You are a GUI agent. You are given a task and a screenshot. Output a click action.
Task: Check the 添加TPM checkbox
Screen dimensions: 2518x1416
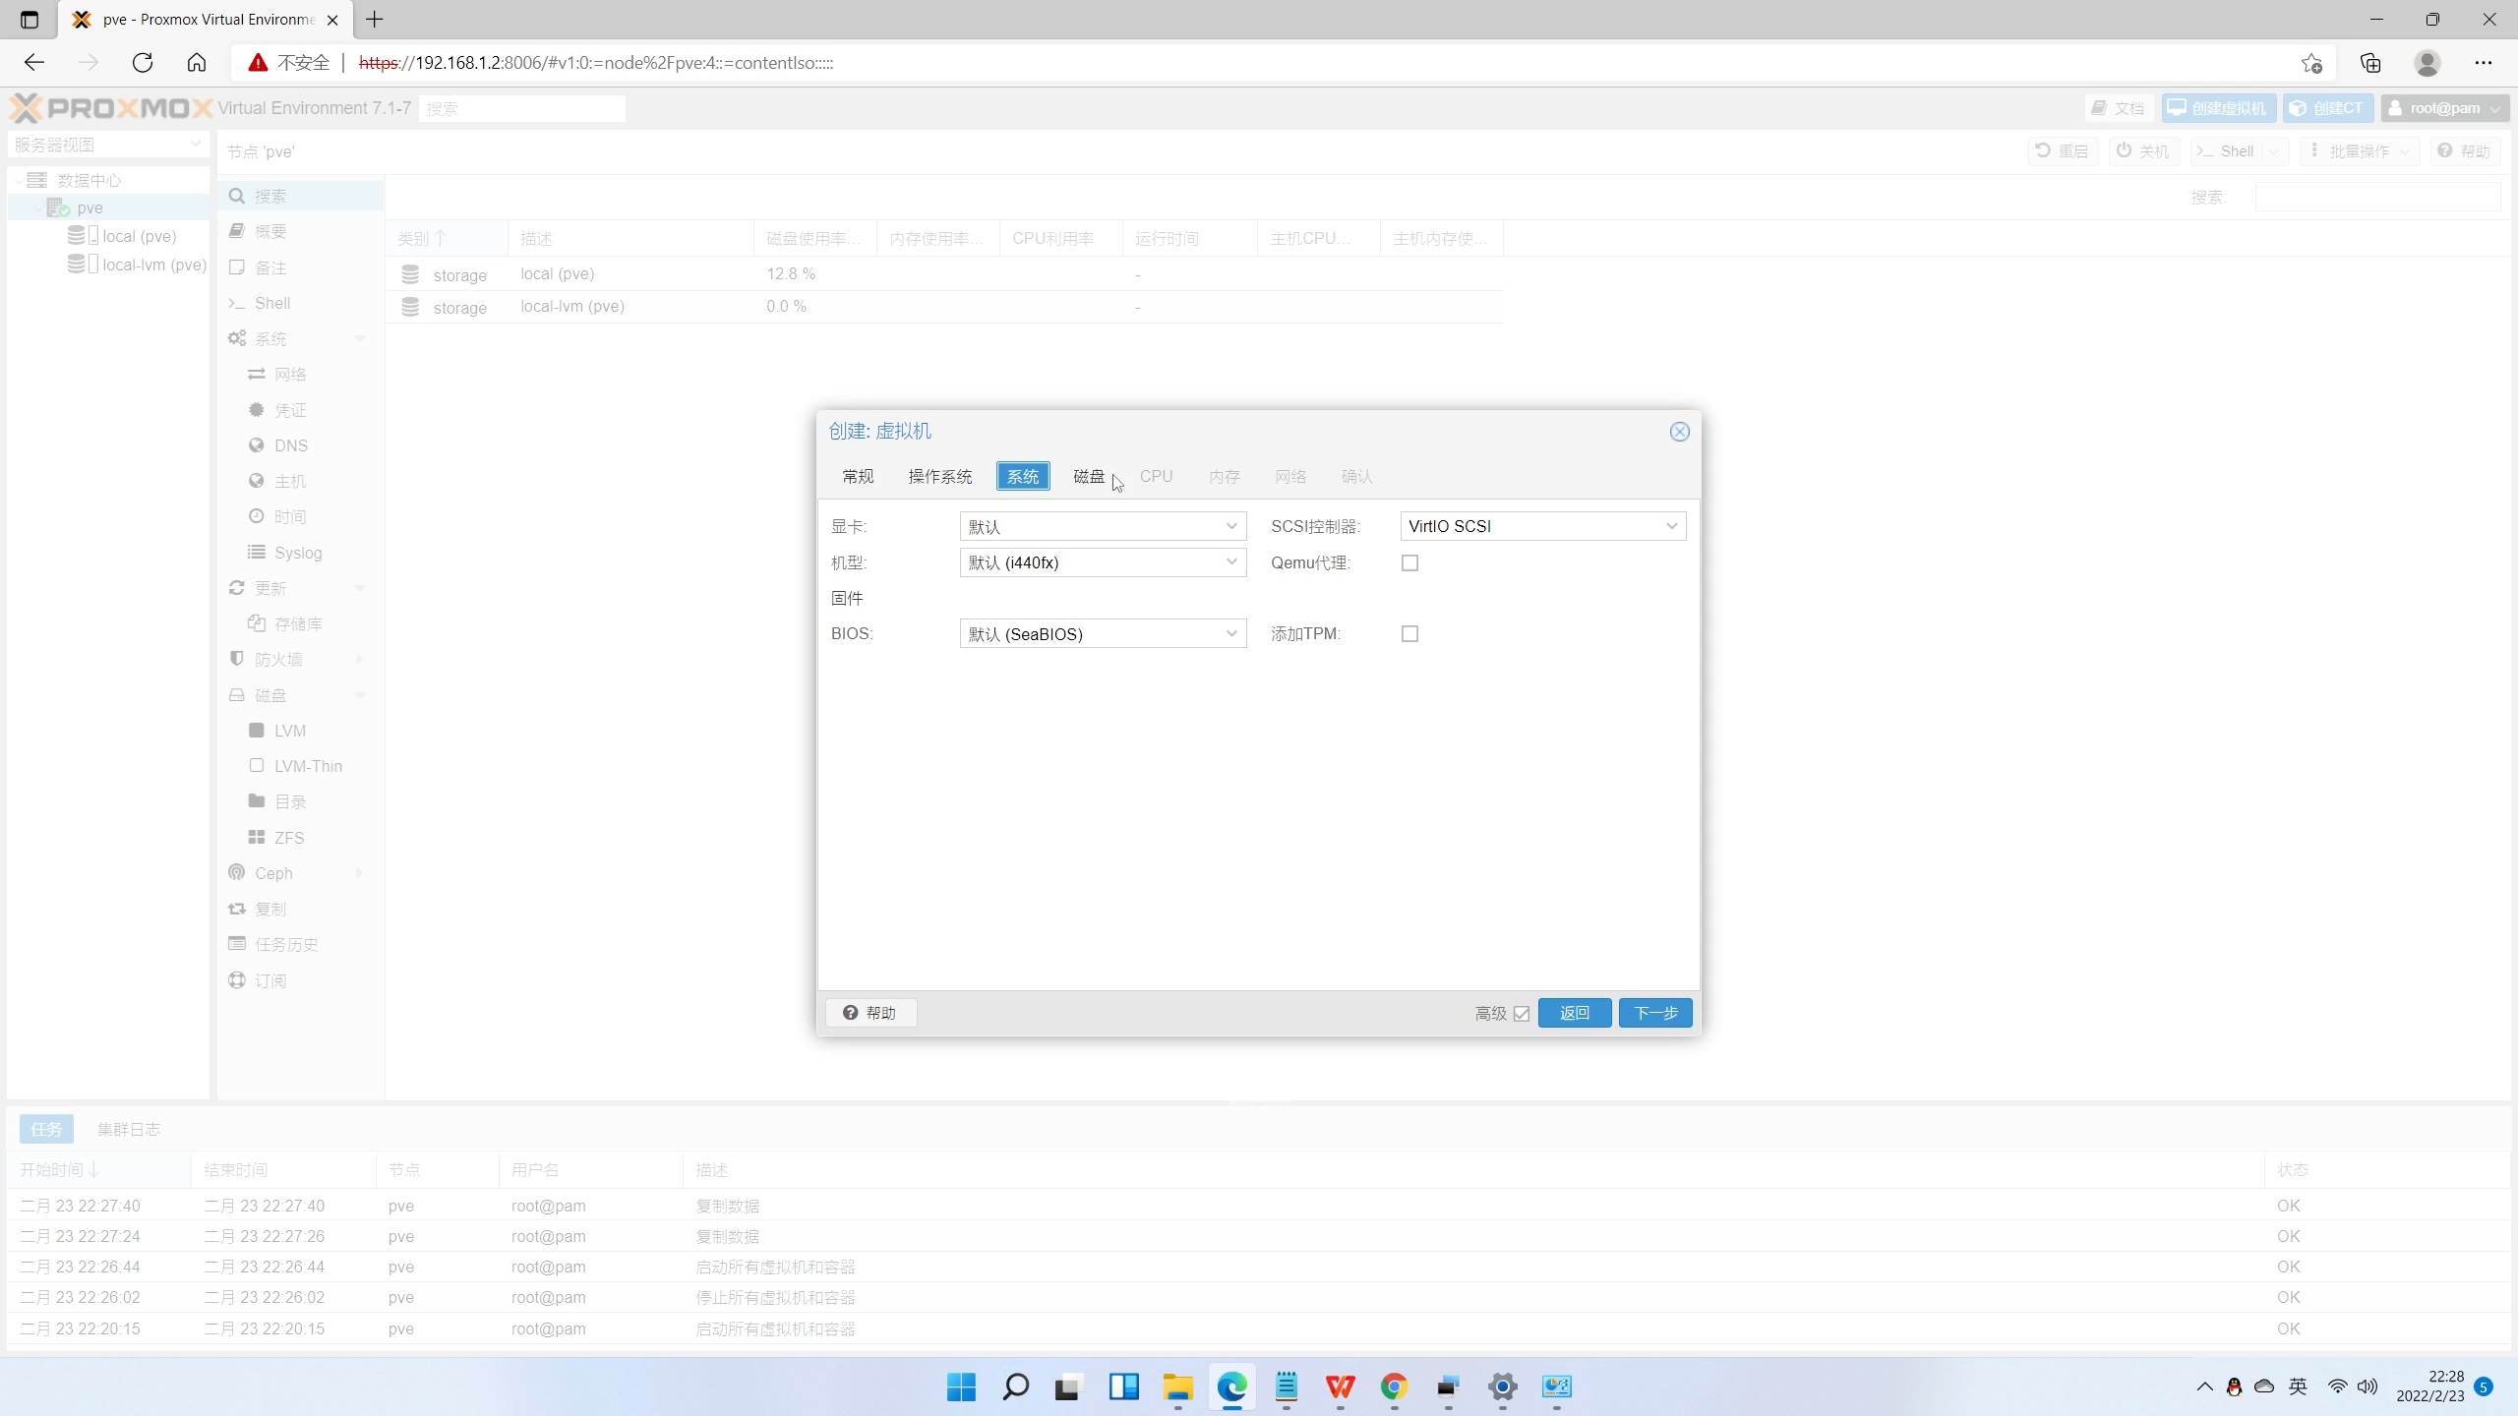click(x=1409, y=634)
